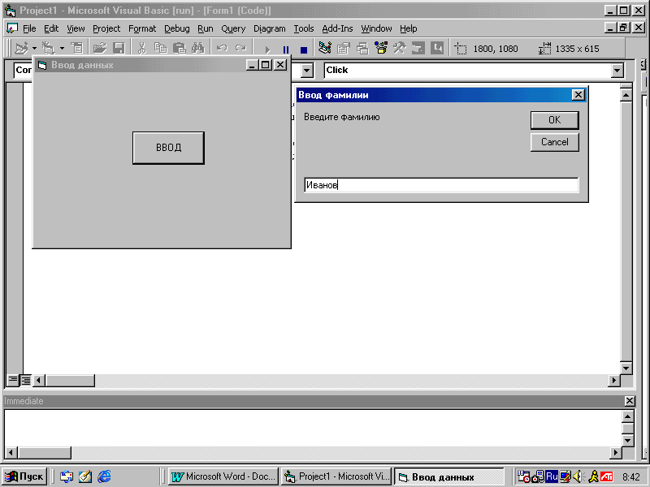
Task: Click OK in the Ввод фамилии dialog
Action: pos(555,120)
